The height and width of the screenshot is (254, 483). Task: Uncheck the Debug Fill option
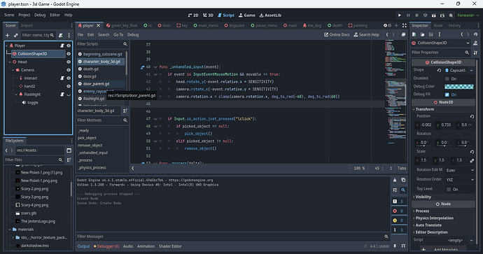[x=447, y=94]
